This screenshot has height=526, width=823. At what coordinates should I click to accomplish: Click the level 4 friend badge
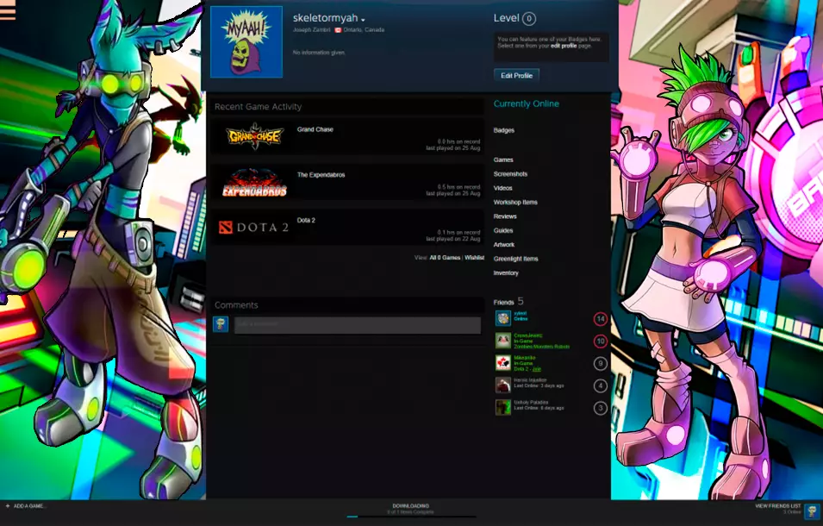601,385
